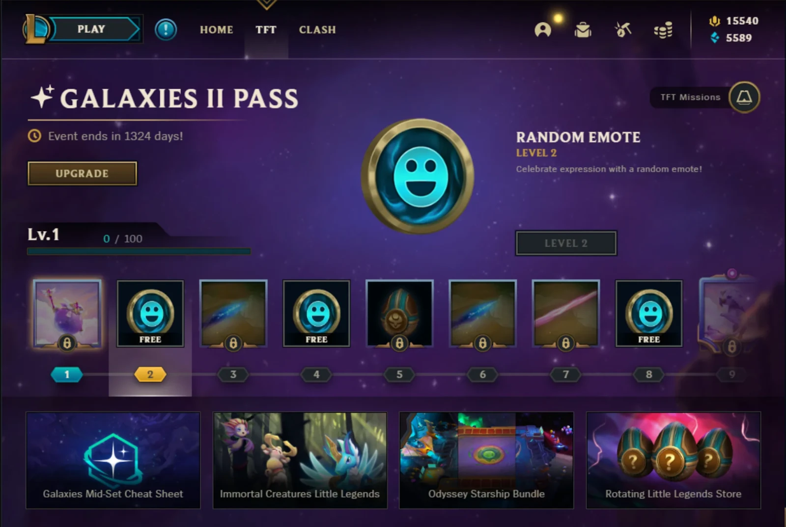786x527 pixels.
Task: Open the Store coins icon
Action: click(663, 30)
